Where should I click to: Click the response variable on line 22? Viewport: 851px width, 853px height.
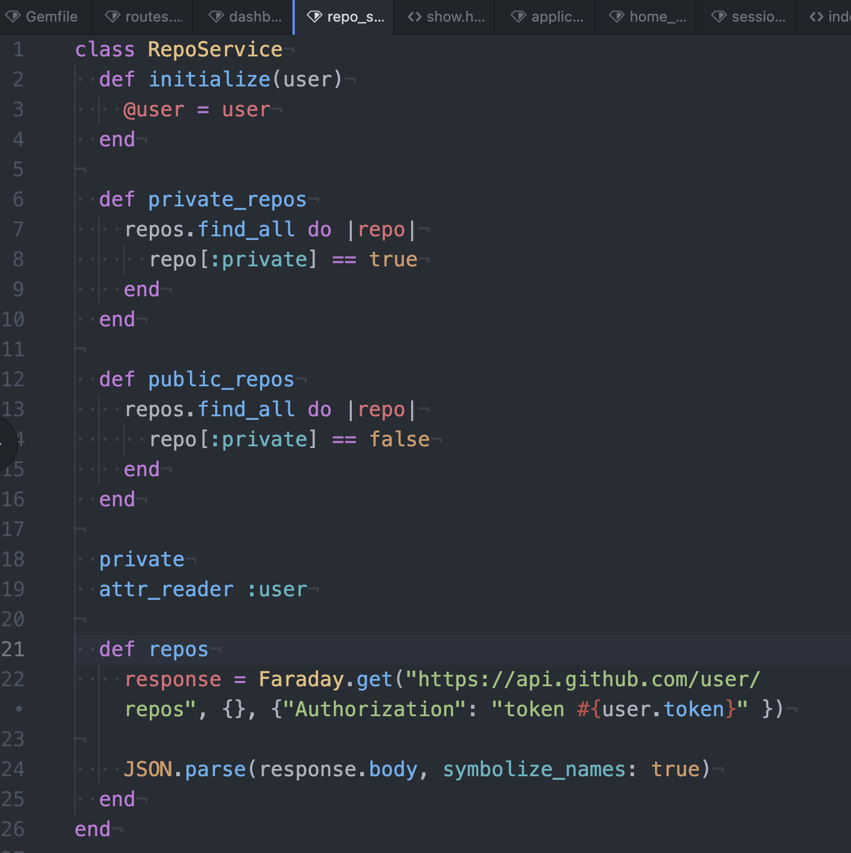tap(173, 679)
